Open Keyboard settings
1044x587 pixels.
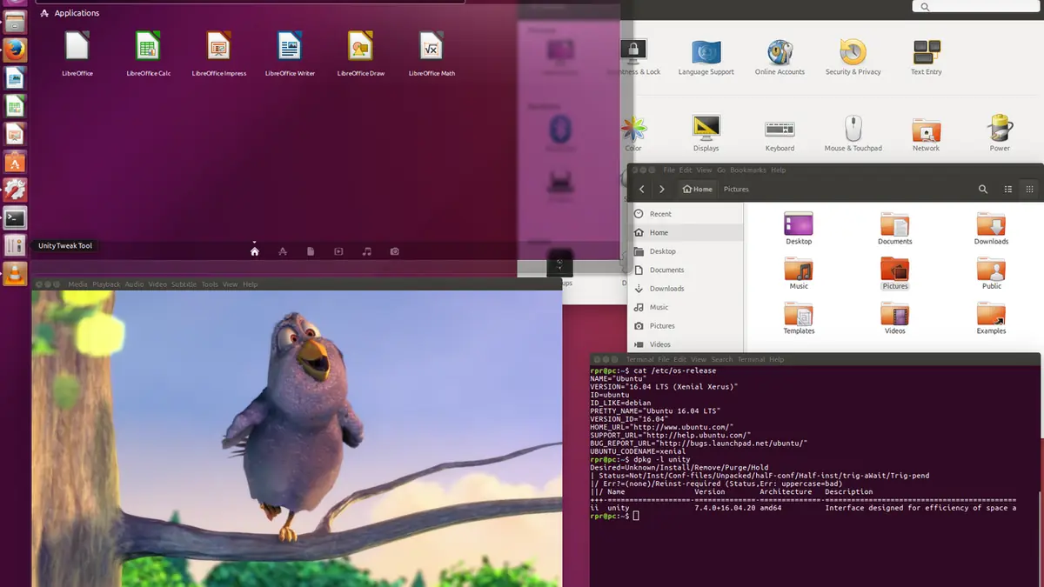[x=780, y=133]
